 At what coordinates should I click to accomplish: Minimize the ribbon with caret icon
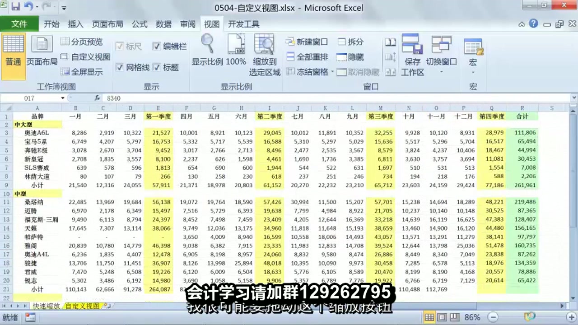point(522,24)
